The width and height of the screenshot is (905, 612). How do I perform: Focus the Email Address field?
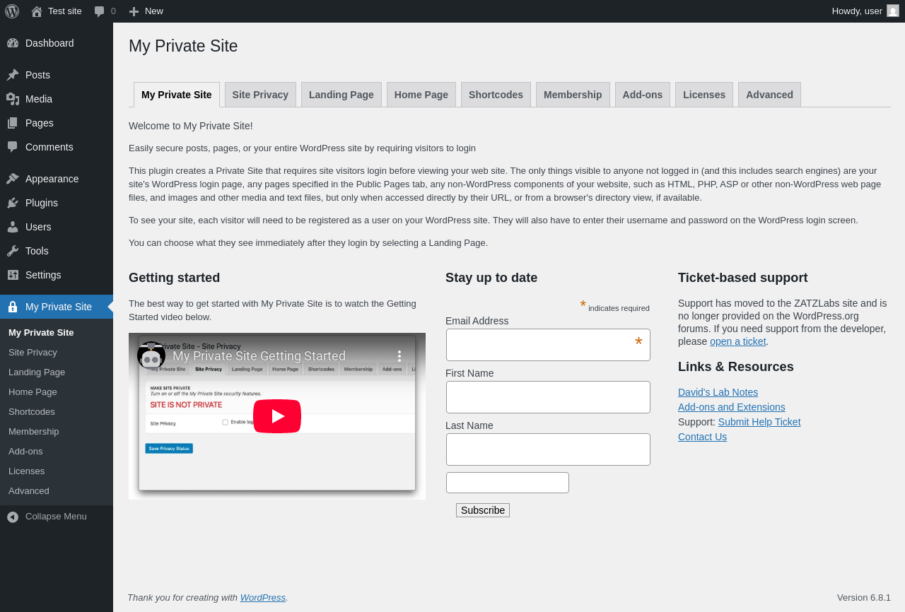point(548,345)
